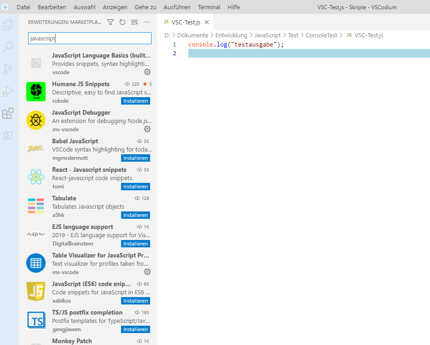The width and height of the screenshot is (430, 345).
Task: Open Run and Debug view
Action: point(8,91)
